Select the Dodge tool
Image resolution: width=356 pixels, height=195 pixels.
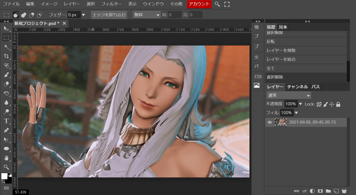pyautogui.click(x=6, y=111)
